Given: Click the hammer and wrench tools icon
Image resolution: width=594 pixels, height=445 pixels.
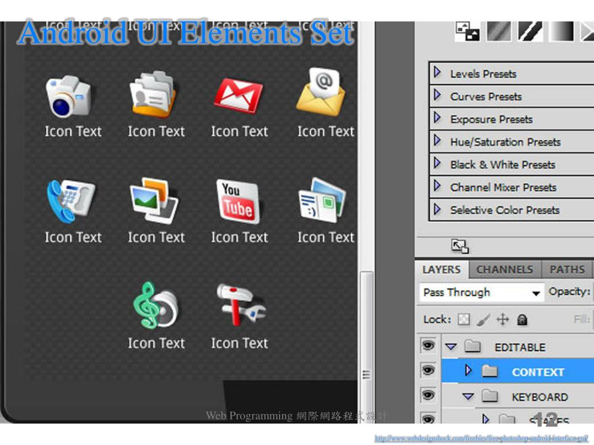Looking at the screenshot, I should (241, 305).
